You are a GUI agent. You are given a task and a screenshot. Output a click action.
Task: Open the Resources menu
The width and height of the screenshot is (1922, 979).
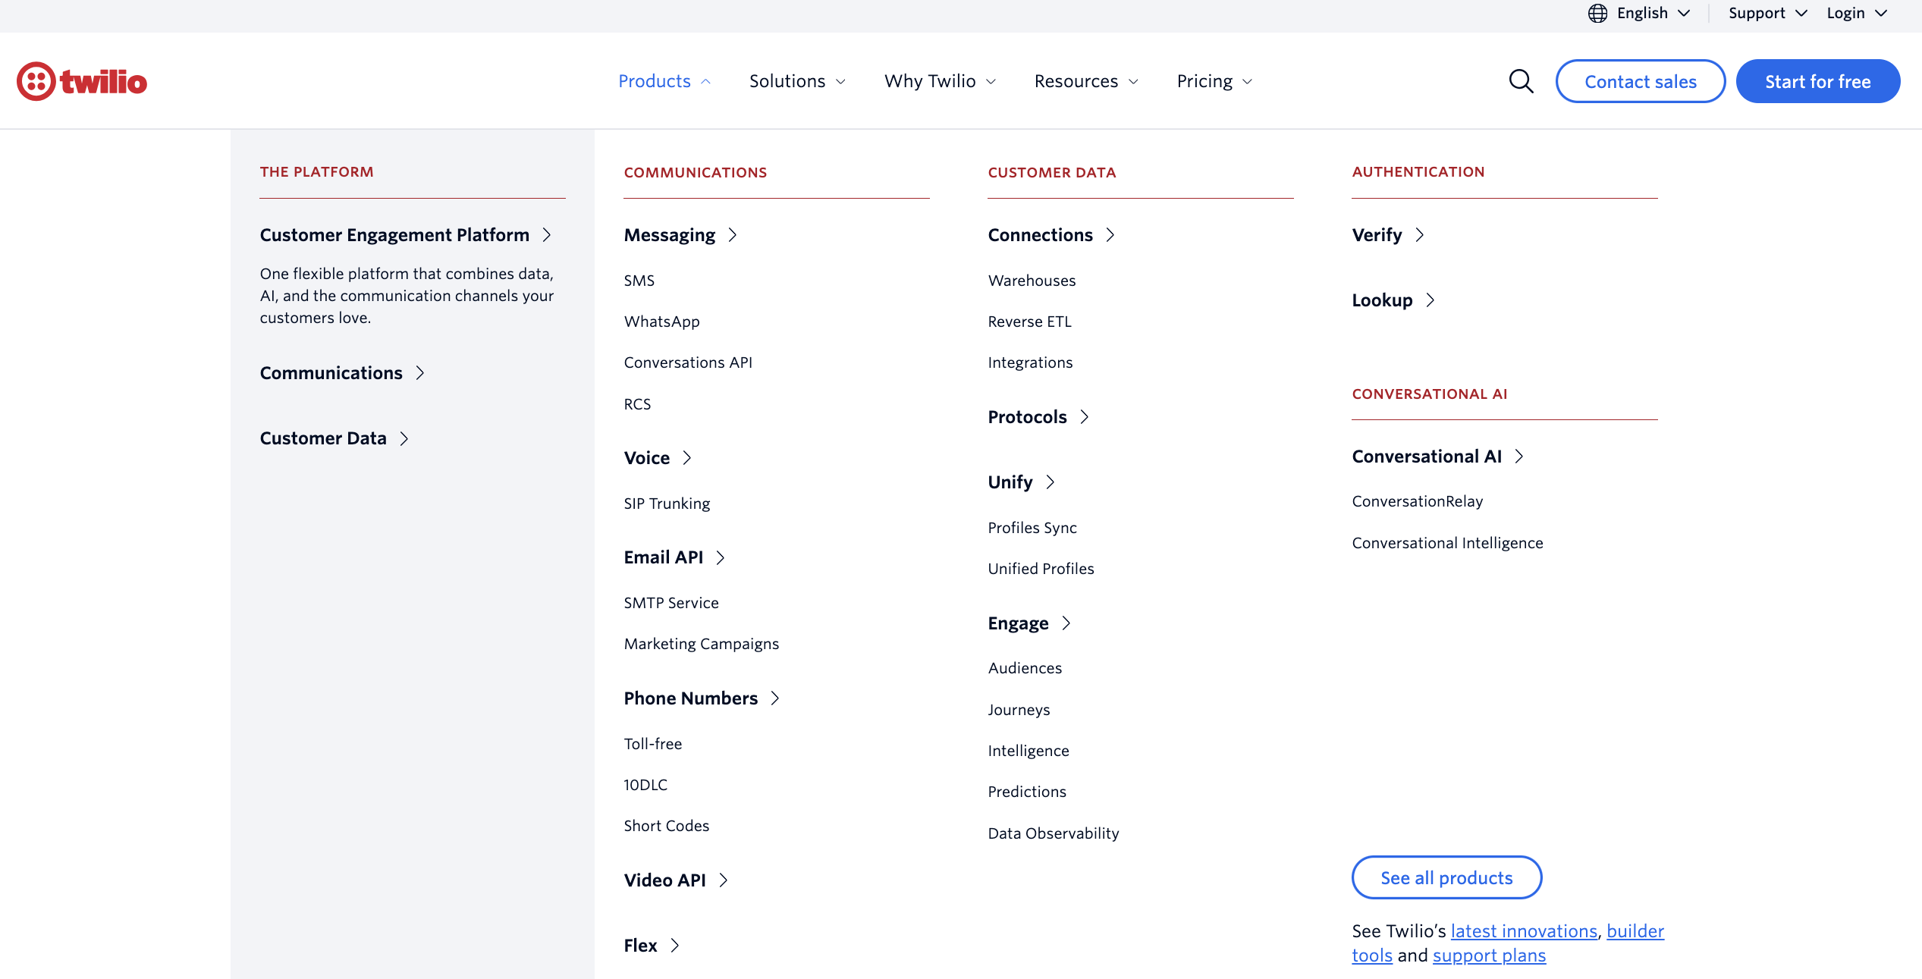click(x=1085, y=81)
